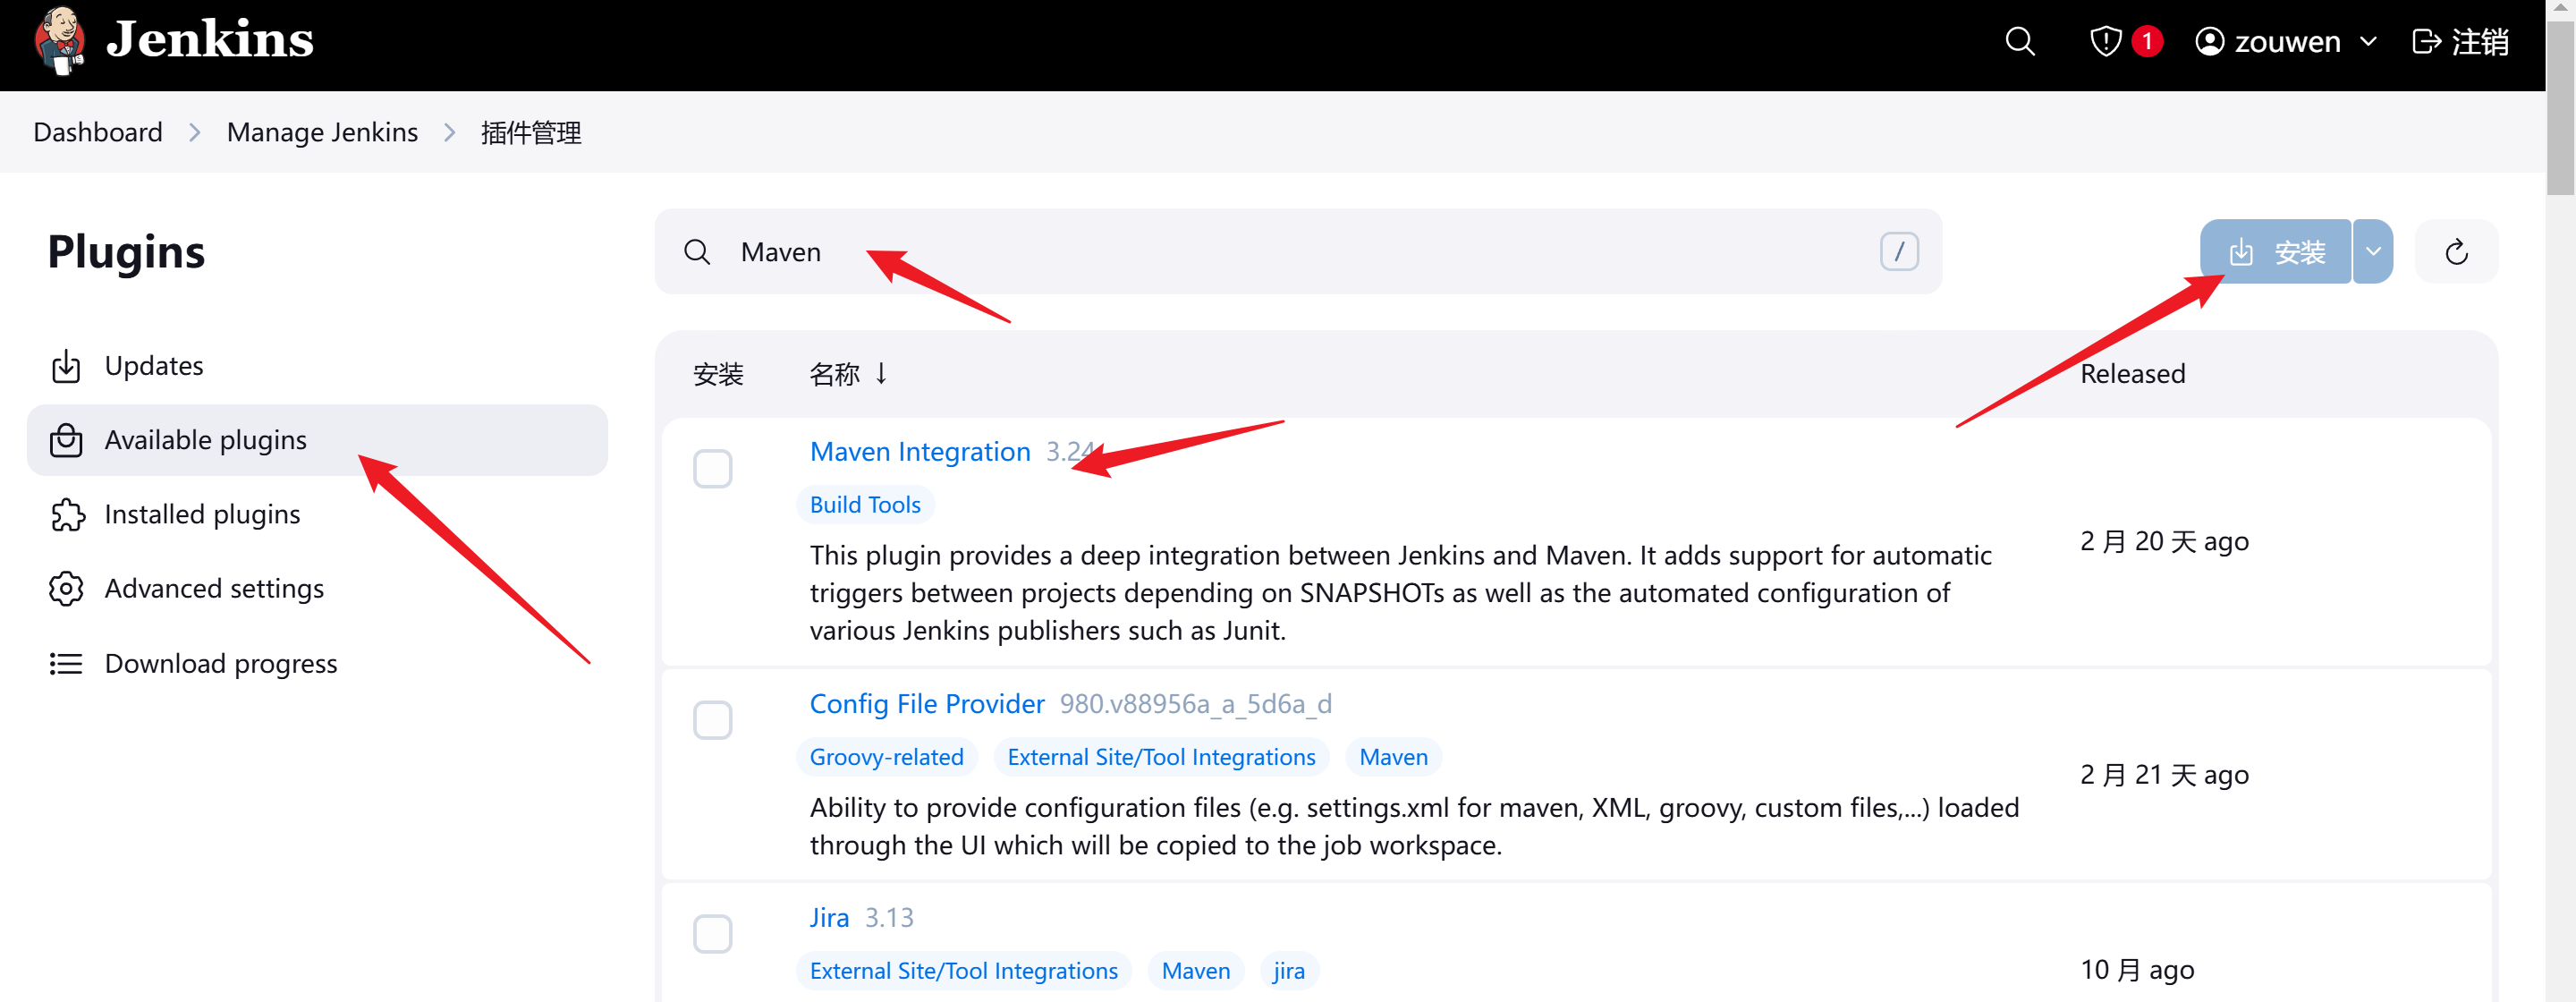This screenshot has width=2576, height=1002.
Task: Click the Build Tools tag
Action: tap(865, 505)
